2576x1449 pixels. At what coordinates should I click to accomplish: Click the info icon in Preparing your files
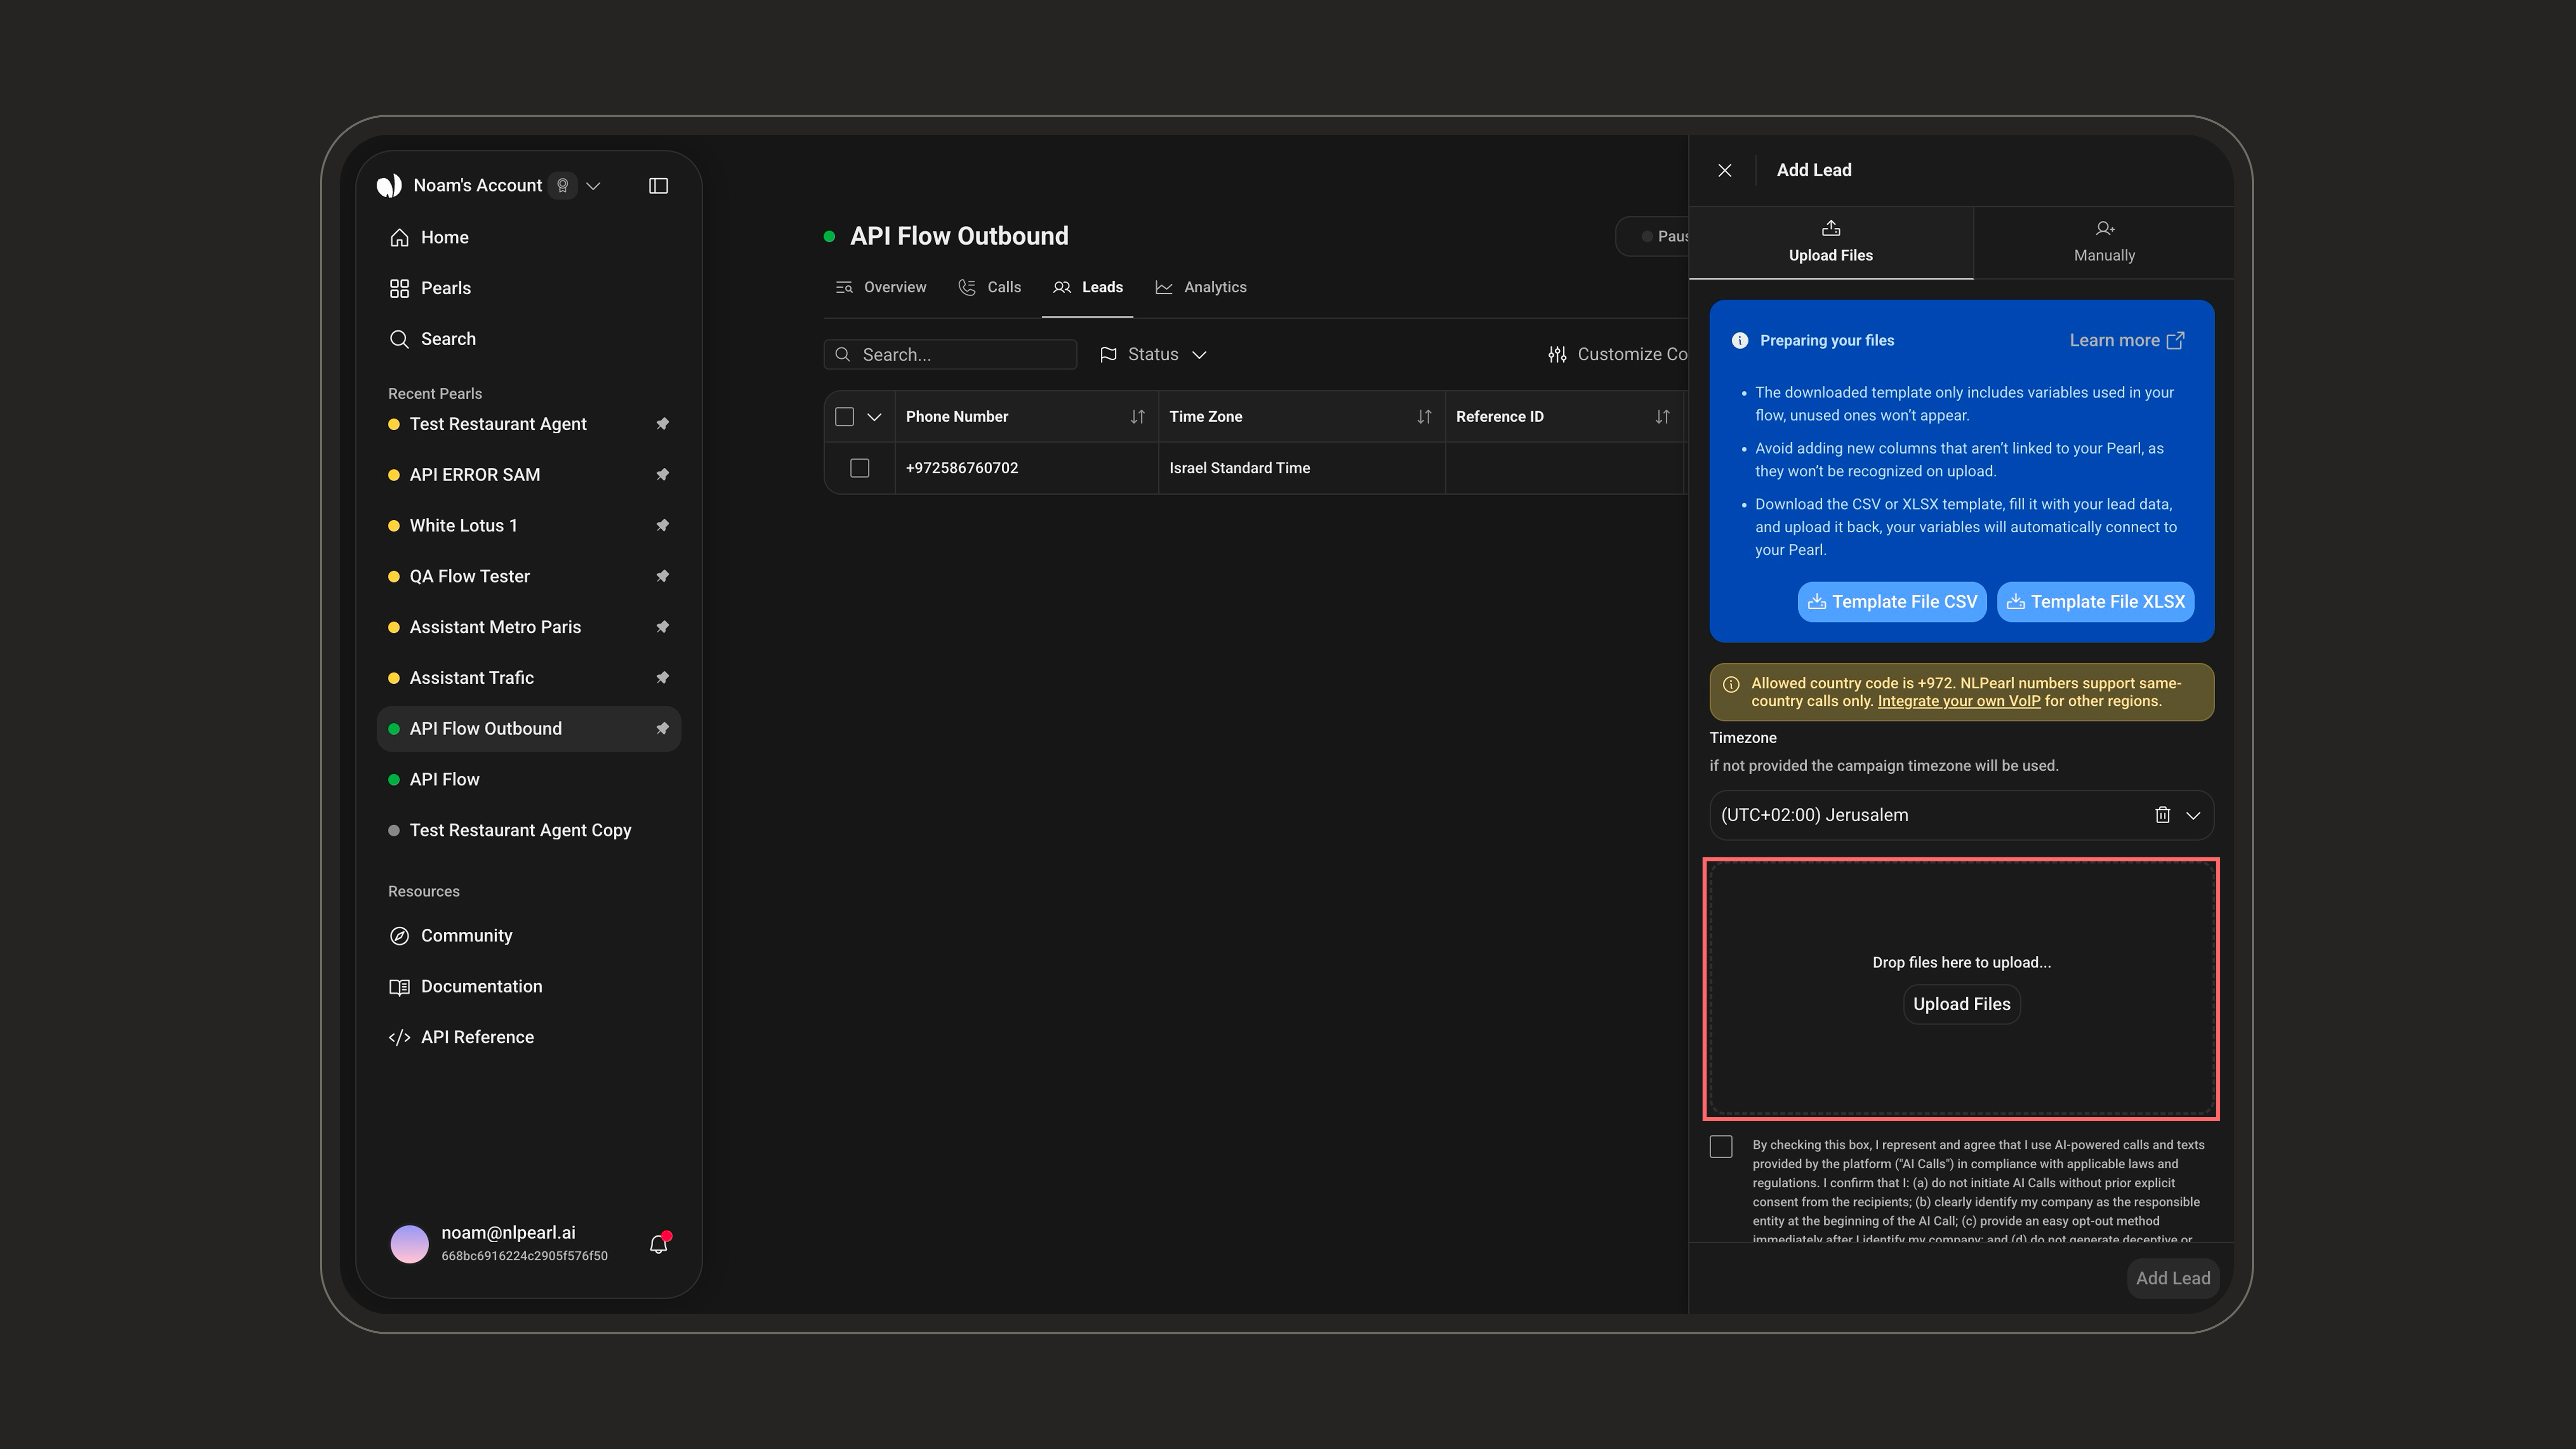click(1740, 341)
